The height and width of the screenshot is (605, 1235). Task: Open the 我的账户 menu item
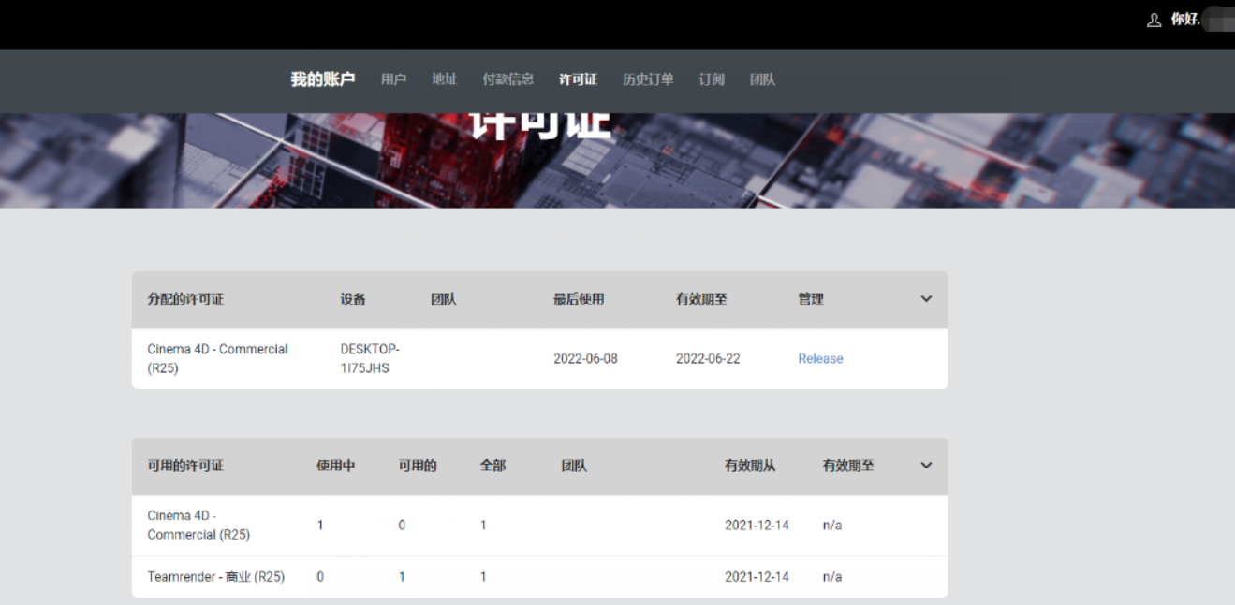pos(322,79)
